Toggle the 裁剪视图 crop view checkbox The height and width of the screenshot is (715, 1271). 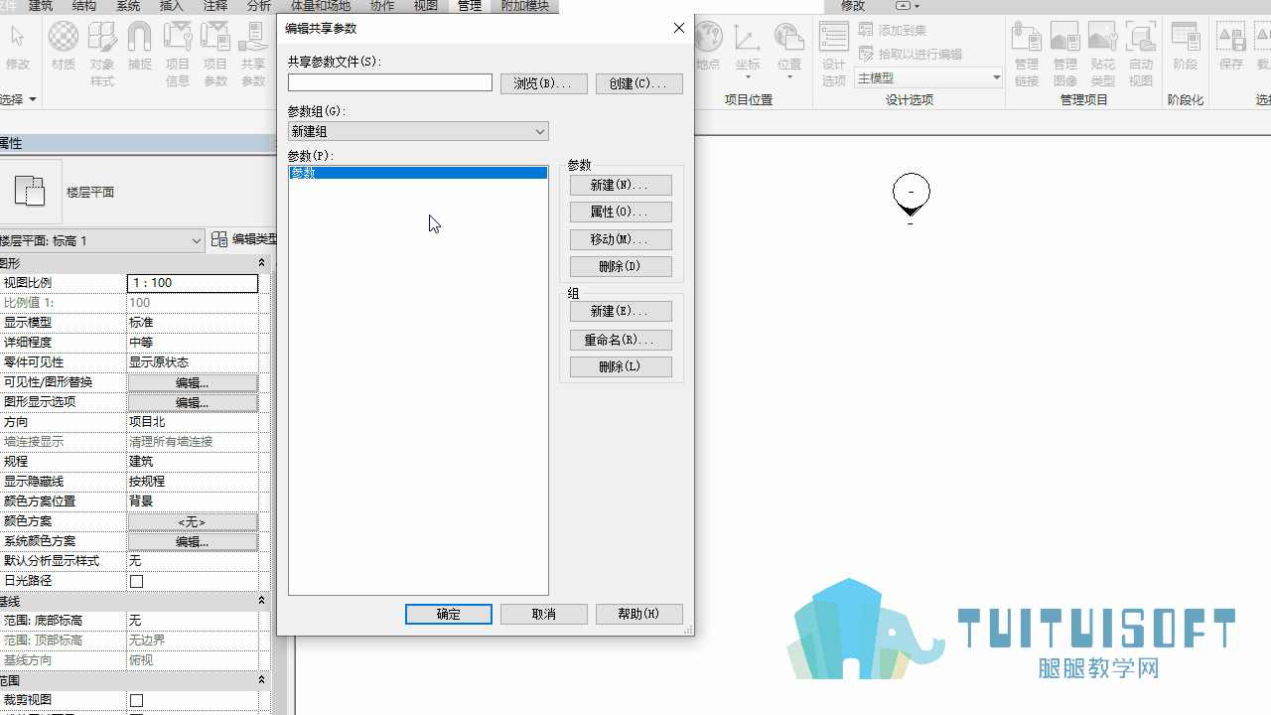pos(137,700)
